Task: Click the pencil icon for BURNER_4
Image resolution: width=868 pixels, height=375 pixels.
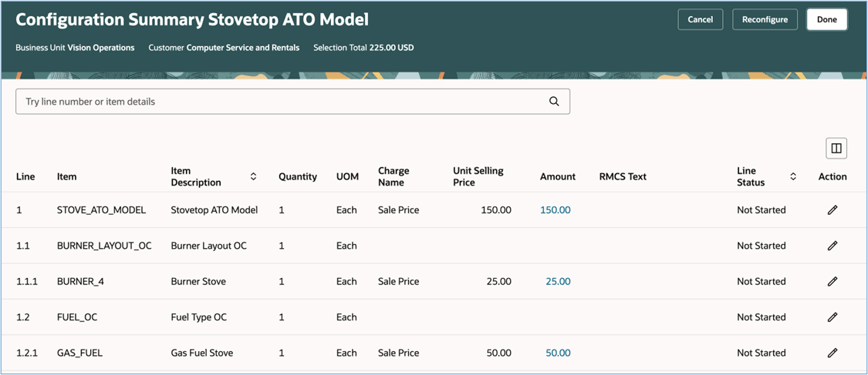Action: (x=833, y=282)
